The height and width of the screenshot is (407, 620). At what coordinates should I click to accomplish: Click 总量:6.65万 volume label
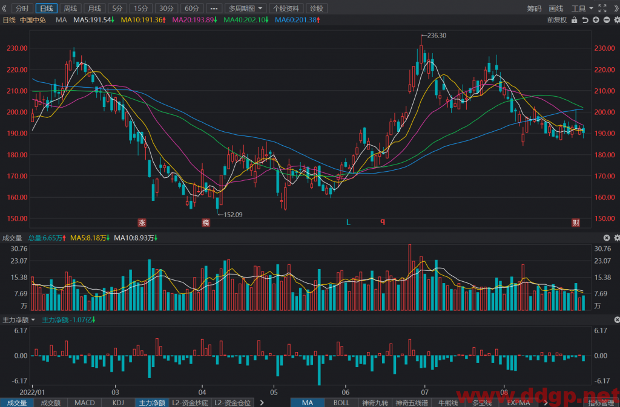tap(47, 238)
